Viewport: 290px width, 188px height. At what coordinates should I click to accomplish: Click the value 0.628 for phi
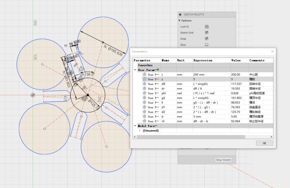point(235,93)
